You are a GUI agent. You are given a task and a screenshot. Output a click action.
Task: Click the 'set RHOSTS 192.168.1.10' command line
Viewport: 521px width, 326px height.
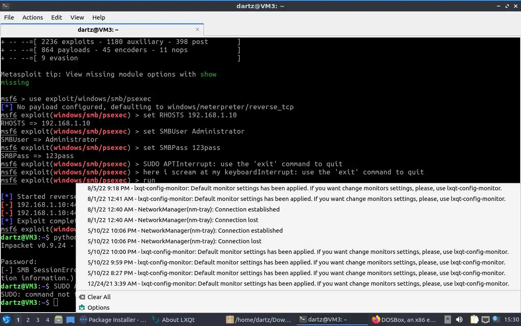[119, 115]
